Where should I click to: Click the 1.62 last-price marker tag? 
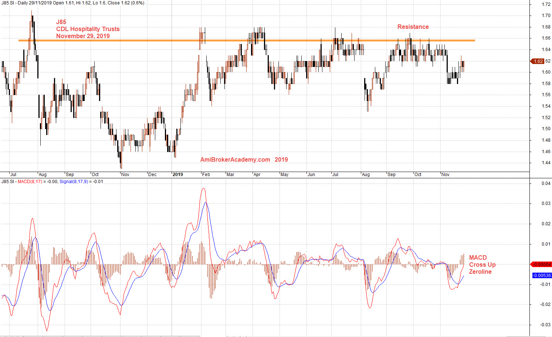[537, 61]
